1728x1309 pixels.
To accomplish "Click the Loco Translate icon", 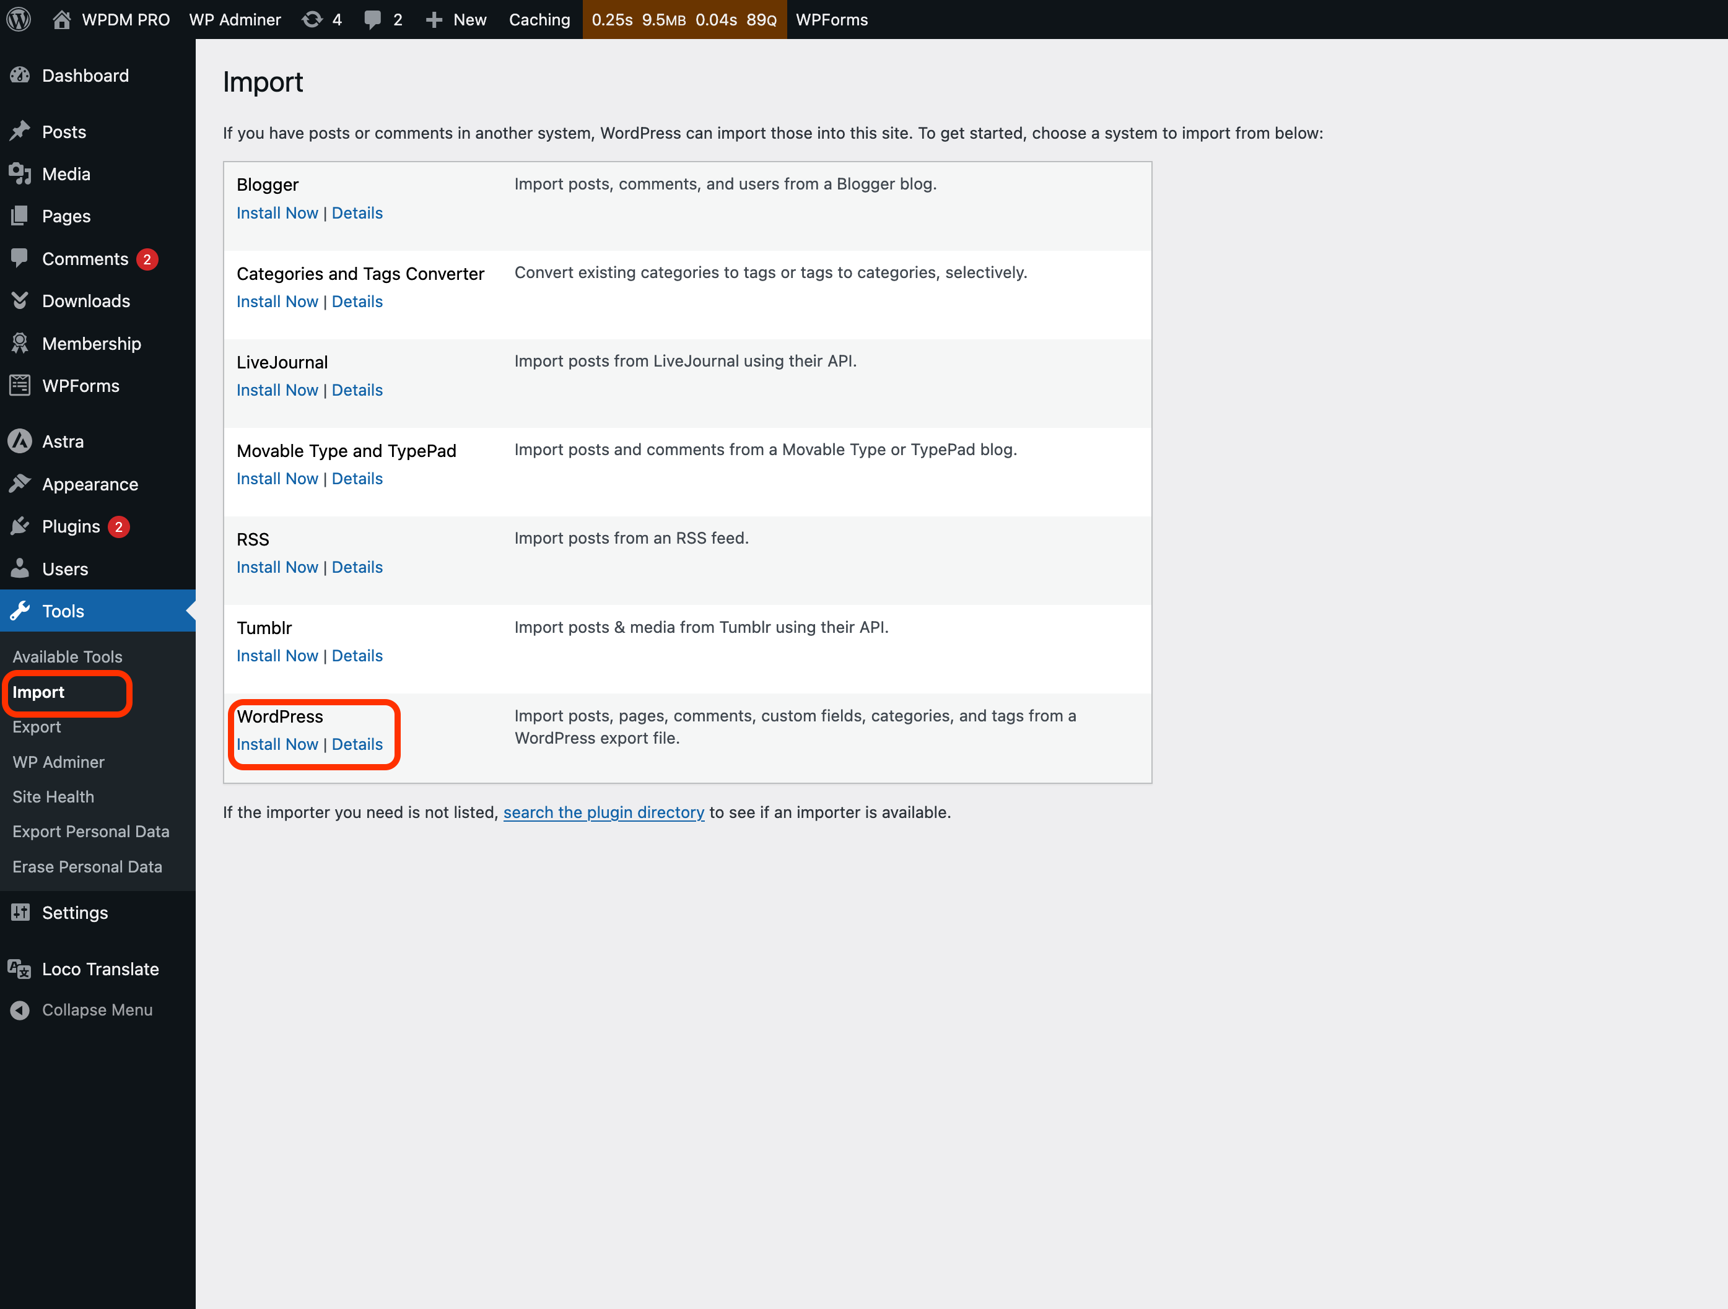I will click(20, 969).
